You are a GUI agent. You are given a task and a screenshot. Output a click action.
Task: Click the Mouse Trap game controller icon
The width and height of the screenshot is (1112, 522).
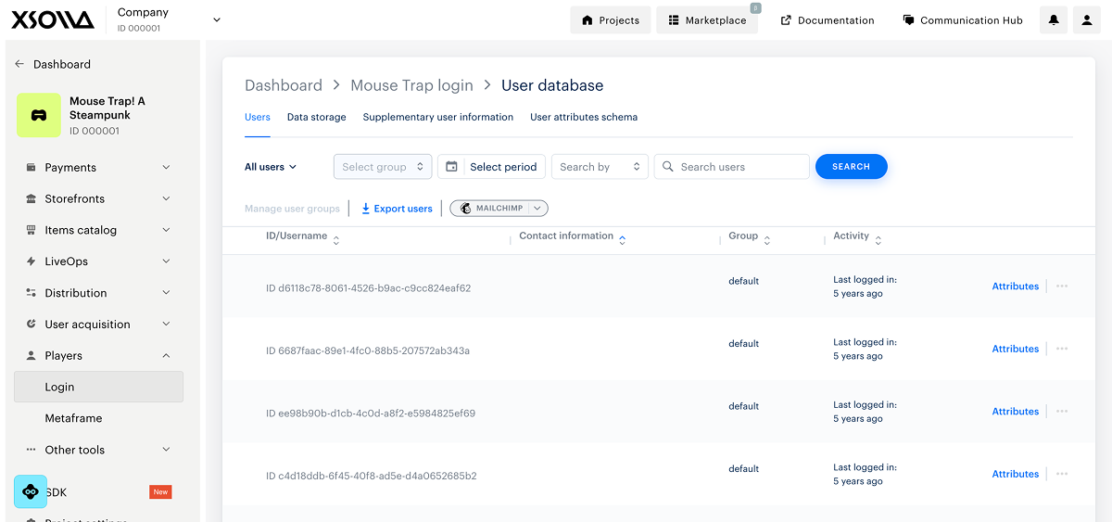(x=39, y=116)
